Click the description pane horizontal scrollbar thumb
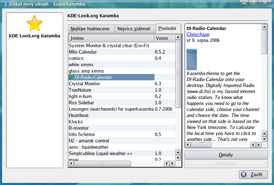The height and width of the screenshot is (185, 274). pos(201,144)
